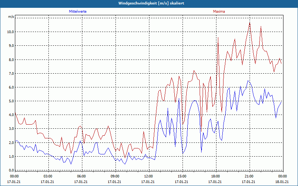Click the 15:00 time axis label
The height and width of the screenshot is (186, 298).
[183, 176]
